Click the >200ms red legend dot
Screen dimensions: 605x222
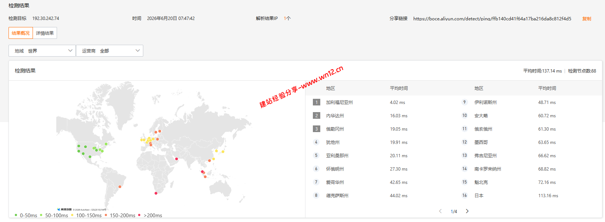click(x=139, y=215)
